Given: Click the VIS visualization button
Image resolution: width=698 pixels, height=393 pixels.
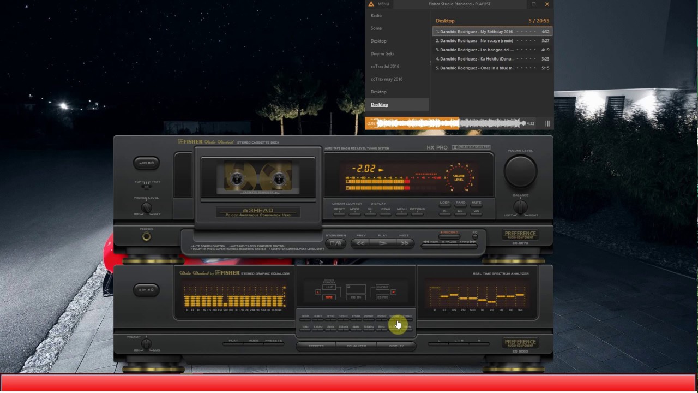Looking at the screenshot, I should click(x=476, y=215).
